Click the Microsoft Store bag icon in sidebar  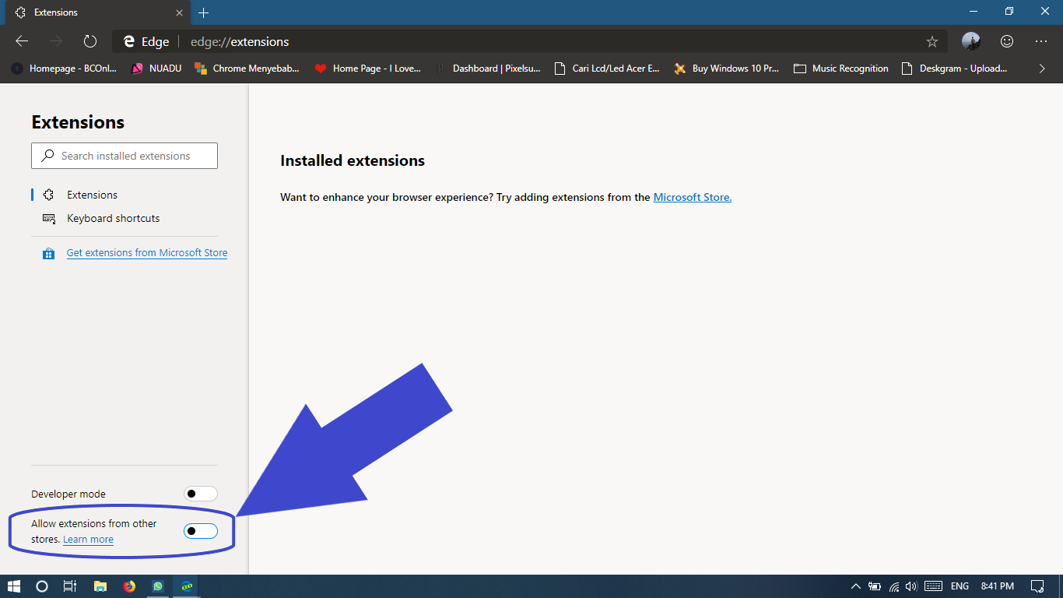pos(48,253)
